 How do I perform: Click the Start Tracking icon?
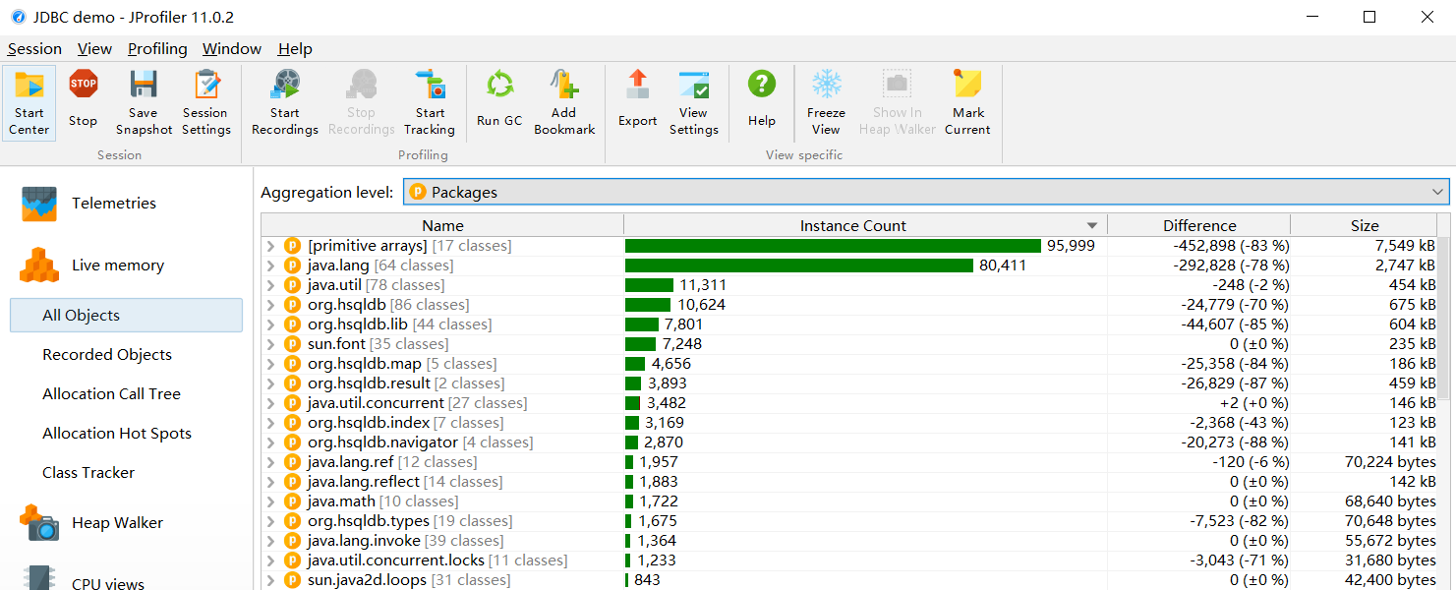(430, 87)
